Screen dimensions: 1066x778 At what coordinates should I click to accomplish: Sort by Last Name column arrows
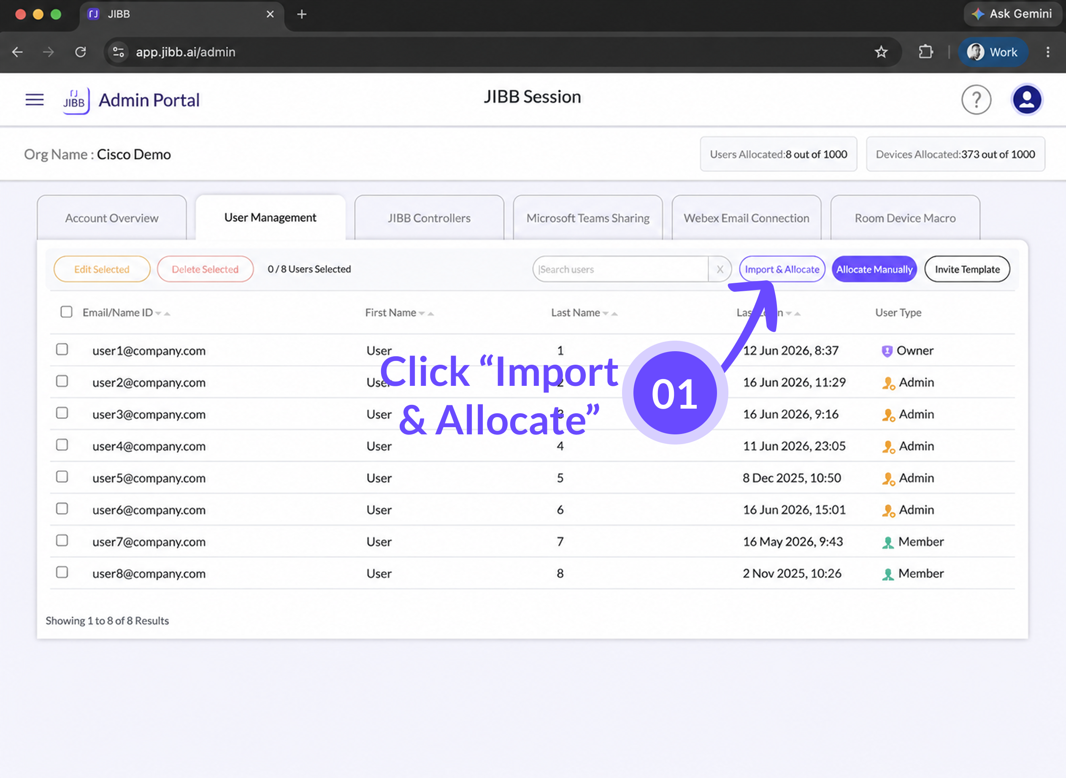610,314
